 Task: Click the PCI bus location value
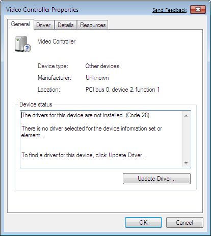[122, 90]
